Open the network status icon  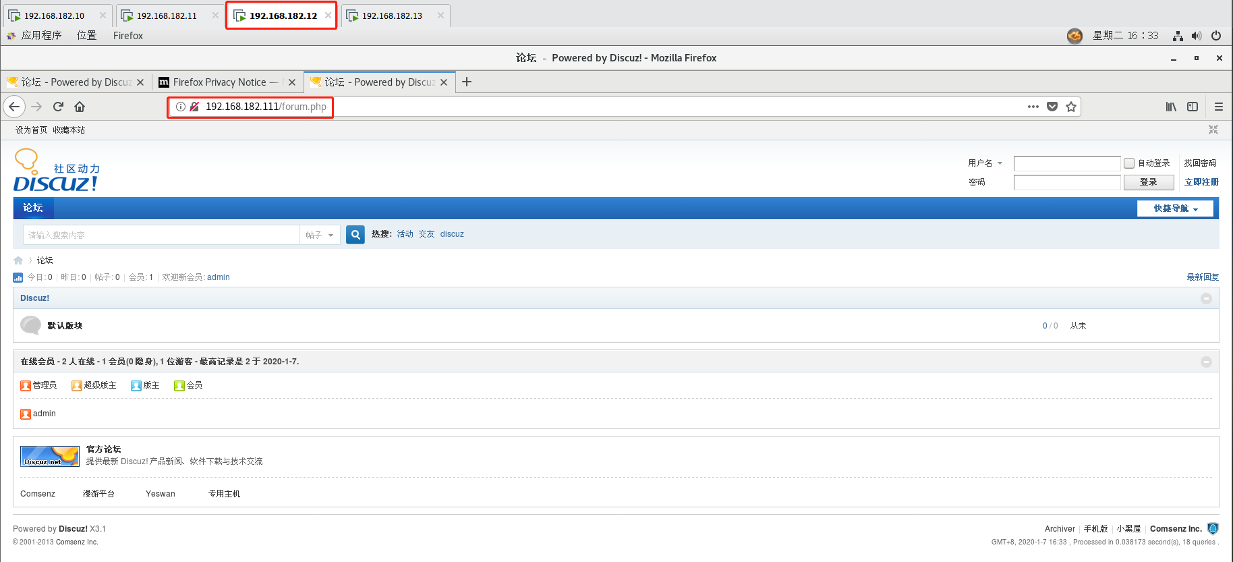[x=1178, y=36]
